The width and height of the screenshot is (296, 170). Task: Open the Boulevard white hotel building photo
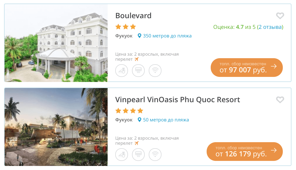pyautogui.click(x=56, y=43)
